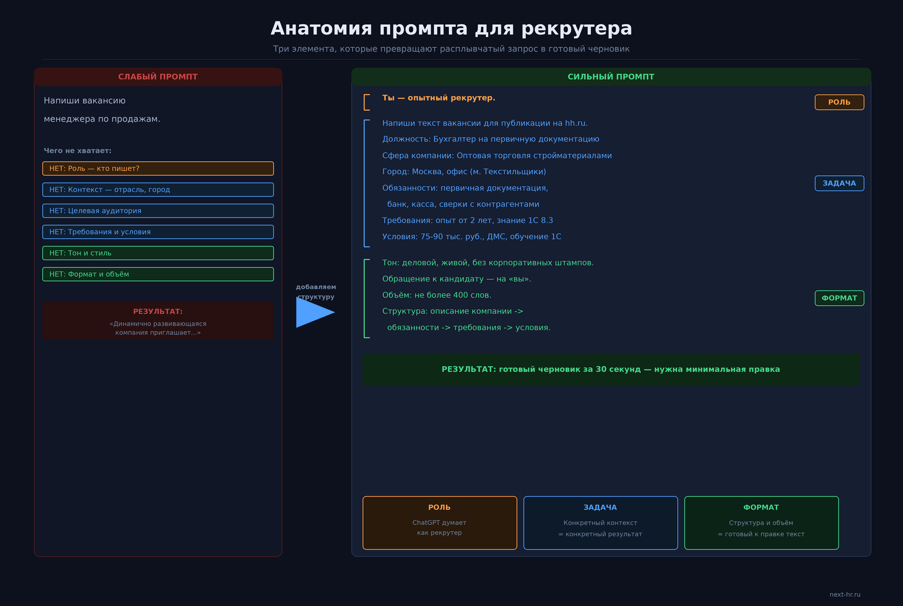
Task: Click the line 'банк, касса, сверки с контрагентами'
Action: (463, 204)
